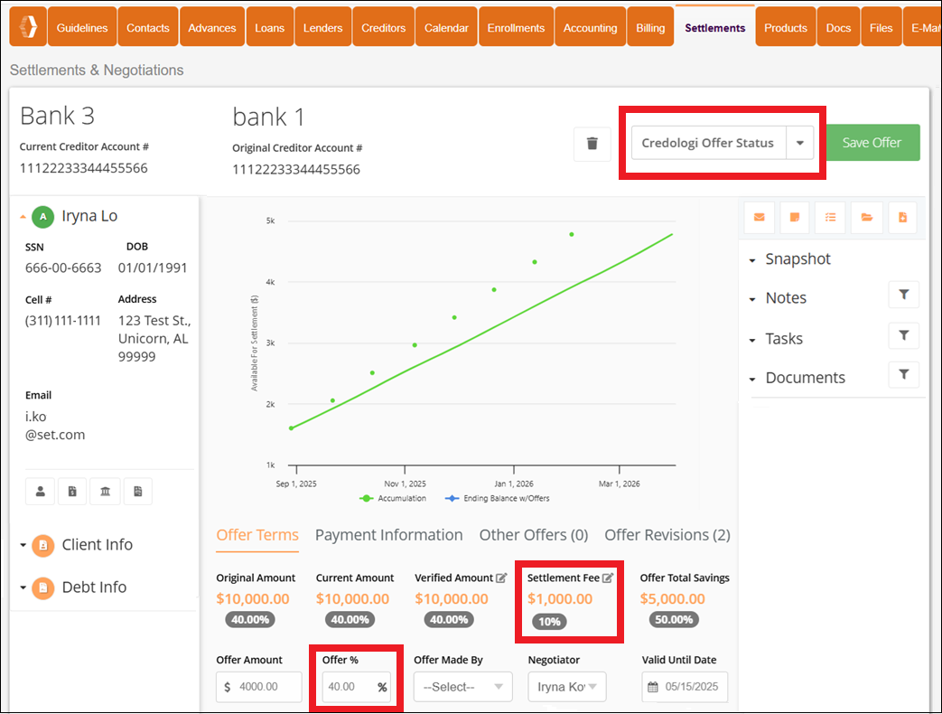Filter Tasks with the funnel icon

[x=903, y=335]
